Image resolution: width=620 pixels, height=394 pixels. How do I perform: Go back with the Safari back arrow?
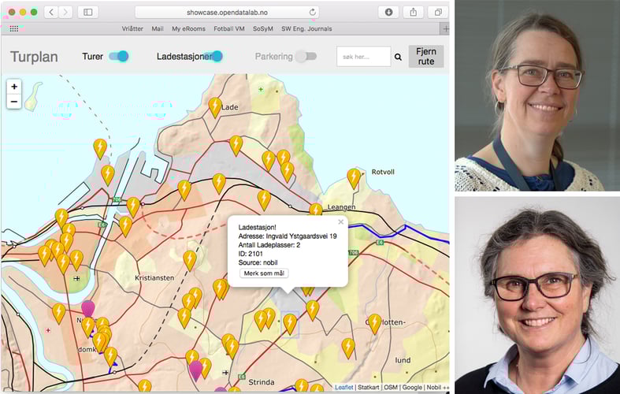pos(50,12)
